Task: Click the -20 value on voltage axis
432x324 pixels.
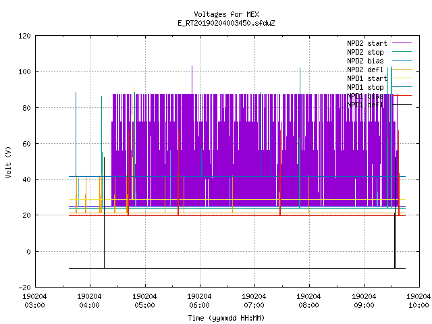Action: (24, 288)
